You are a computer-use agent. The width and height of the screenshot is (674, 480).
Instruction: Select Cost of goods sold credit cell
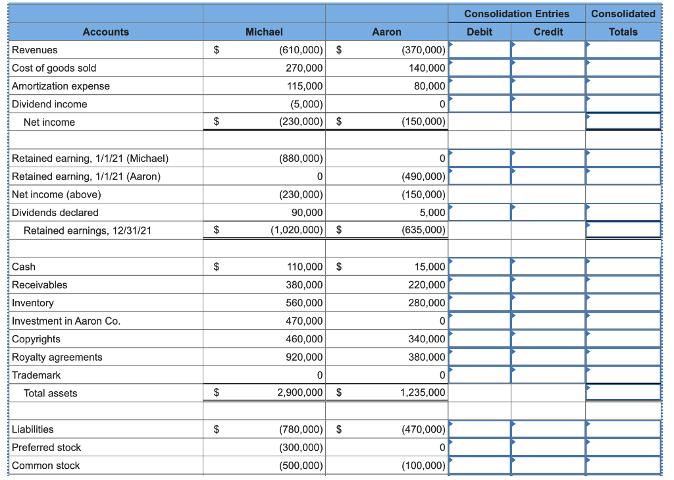click(x=548, y=68)
